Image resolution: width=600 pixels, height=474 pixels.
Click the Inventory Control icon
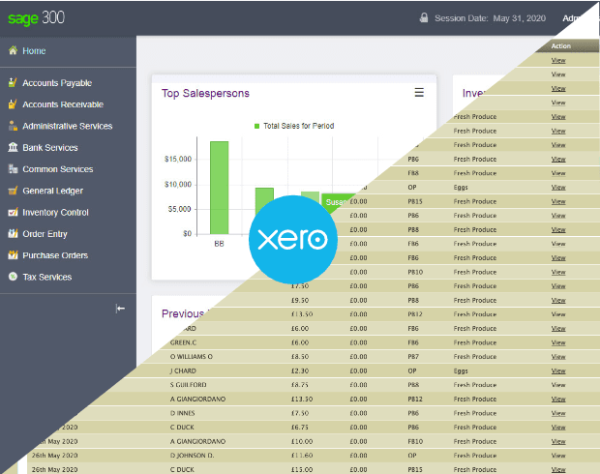tap(13, 212)
